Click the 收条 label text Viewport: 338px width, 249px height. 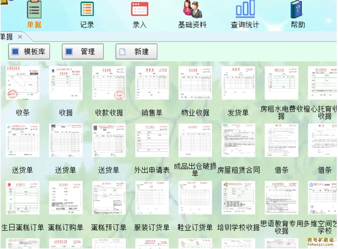coord(23,113)
